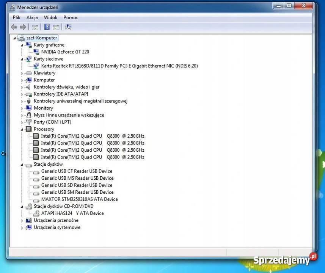Expand the Monitory node
This screenshot has width=325, height=273.
click(22, 108)
